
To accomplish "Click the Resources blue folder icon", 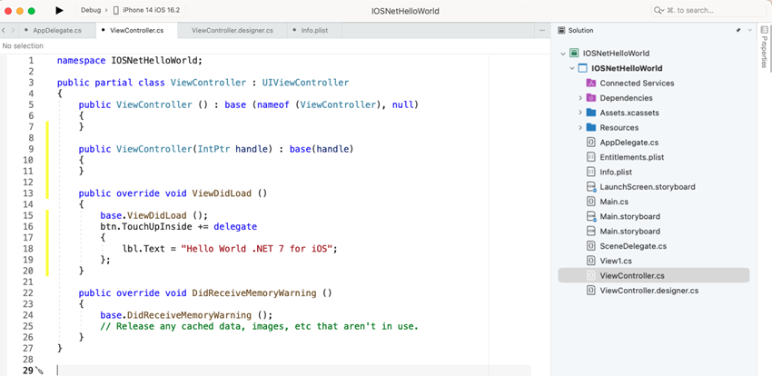I will tap(591, 127).
